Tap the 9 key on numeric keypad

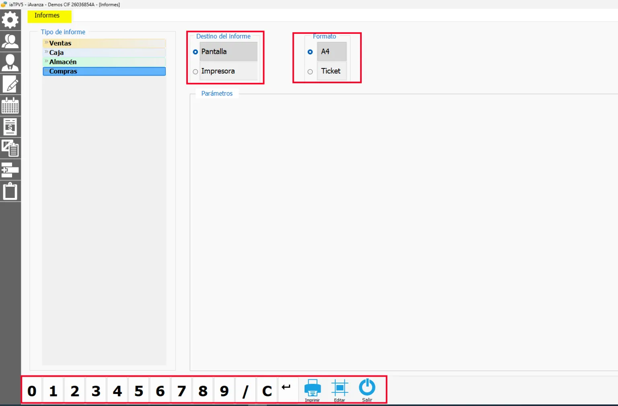(224, 390)
